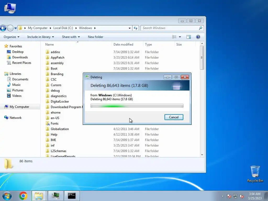This screenshot has width=268, height=201.
Task: Select the addins folder icon
Action: 48,52
